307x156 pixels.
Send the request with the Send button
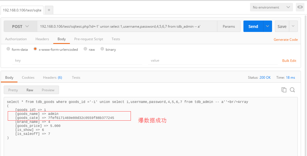click(x=253, y=26)
